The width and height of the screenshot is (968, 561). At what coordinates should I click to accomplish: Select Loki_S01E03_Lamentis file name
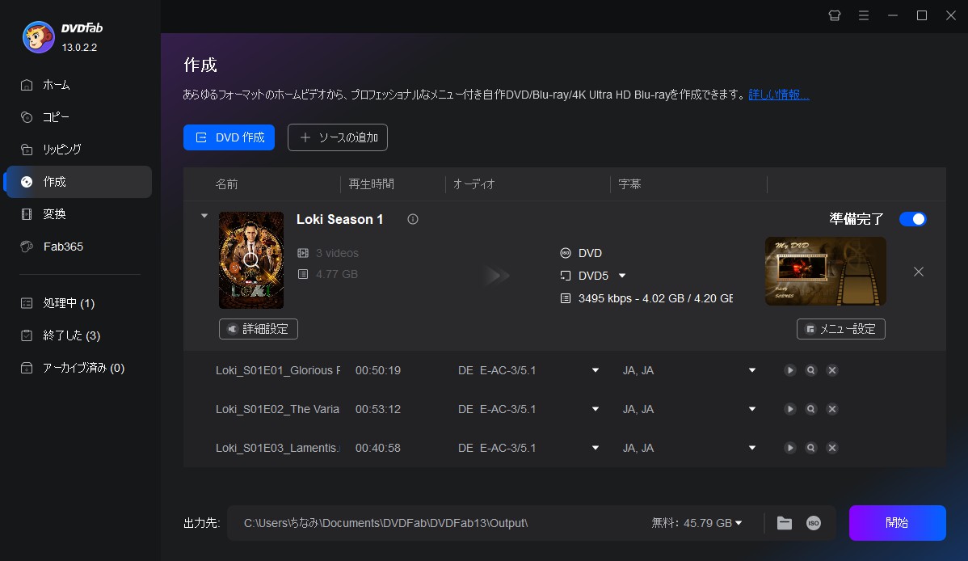click(278, 448)
